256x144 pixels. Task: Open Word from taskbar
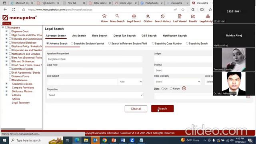pyautogui.click(x=123, y=140)
